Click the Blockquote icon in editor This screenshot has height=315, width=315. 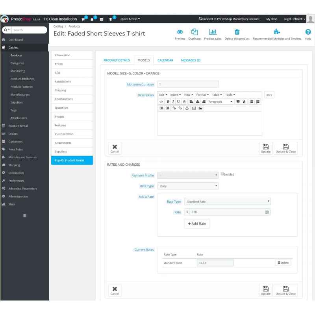tap(238, 102)
